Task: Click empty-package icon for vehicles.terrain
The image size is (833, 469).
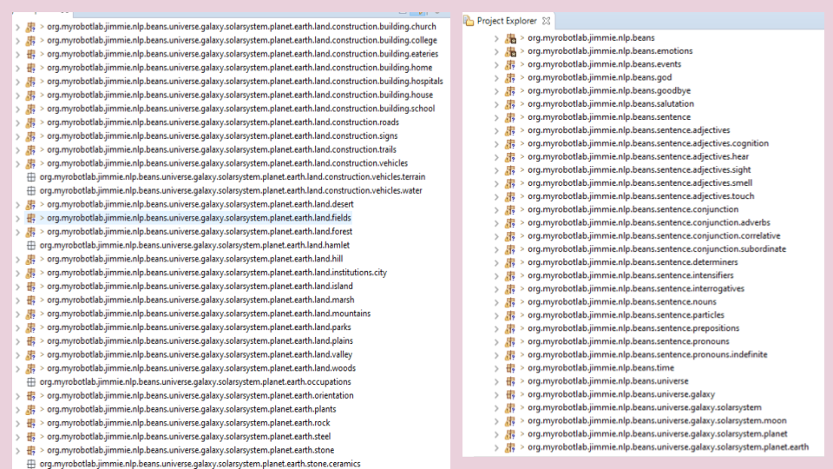Action: (x=31, y=176)
